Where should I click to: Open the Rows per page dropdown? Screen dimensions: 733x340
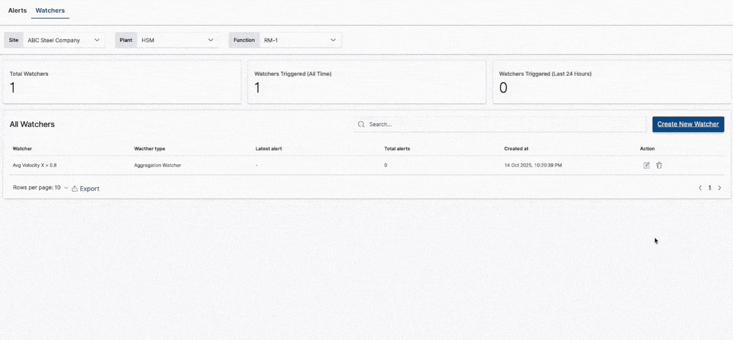coord(66,187)
